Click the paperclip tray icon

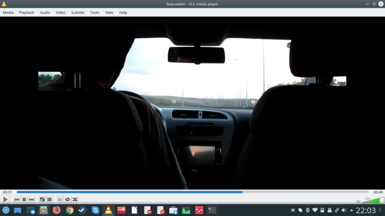click(337, 210)
